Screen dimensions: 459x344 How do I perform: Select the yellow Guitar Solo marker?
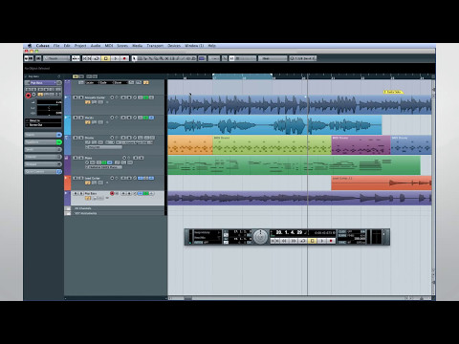coord(393,92)
